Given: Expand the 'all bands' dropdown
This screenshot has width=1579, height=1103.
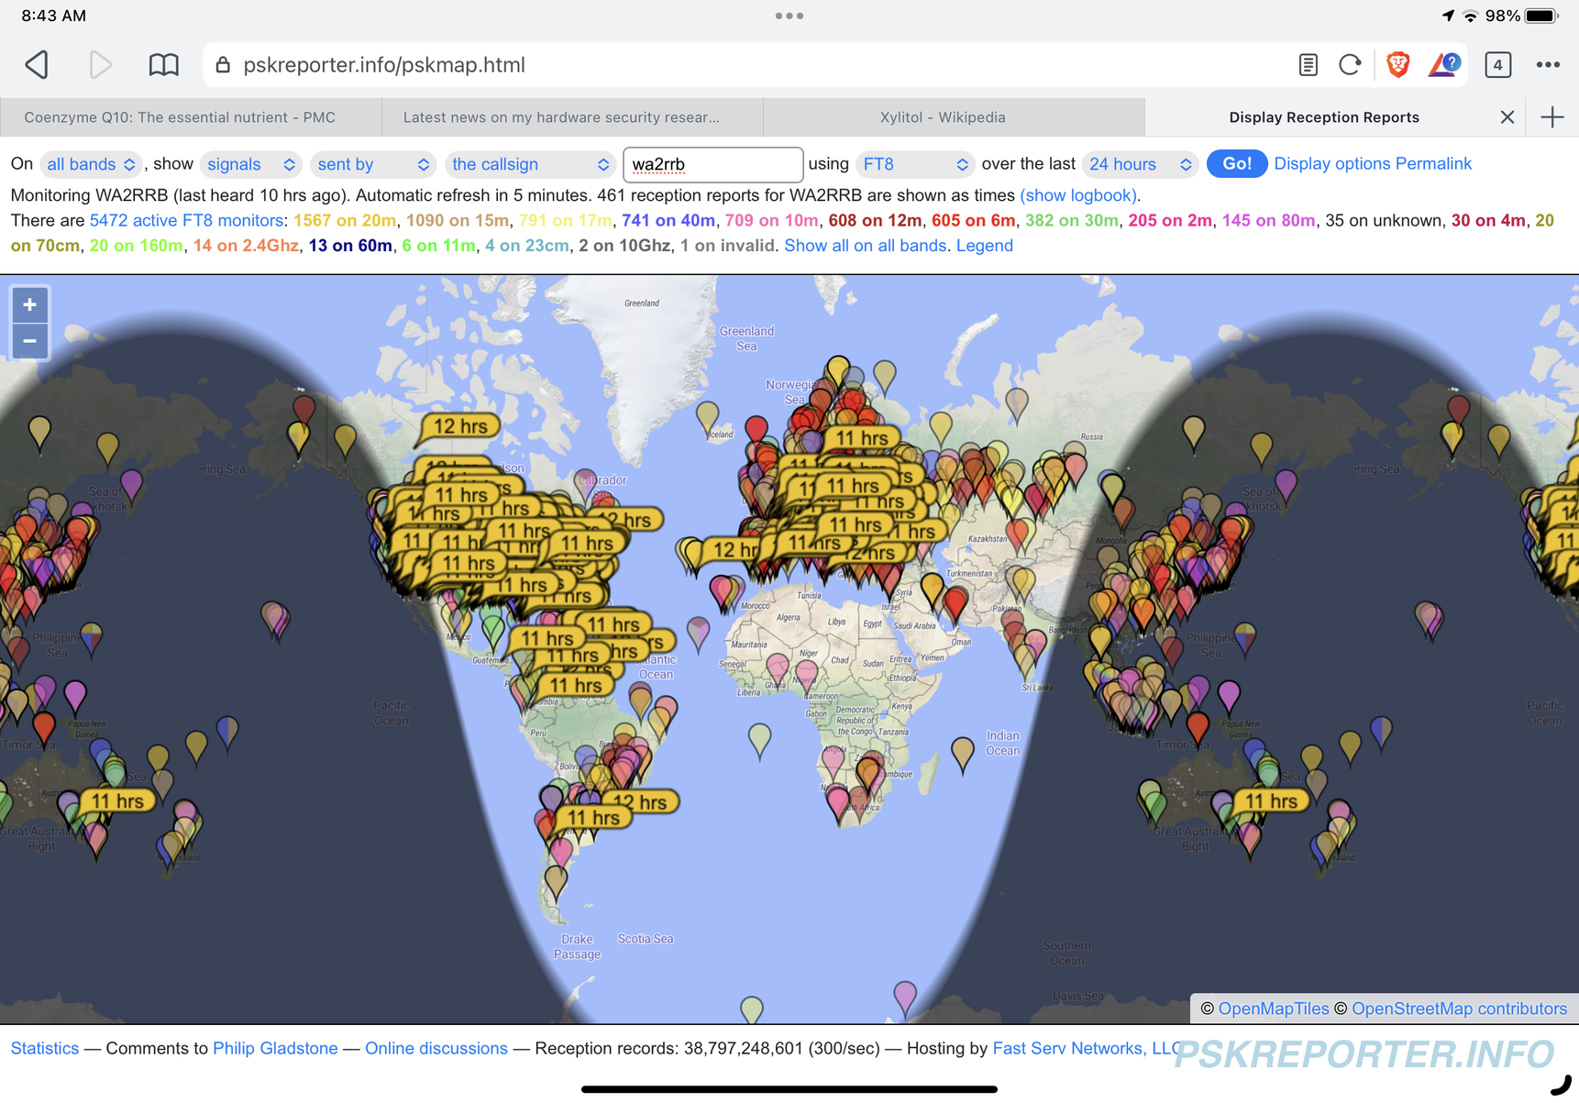Looking at the screenshot, I should [90, 164].
